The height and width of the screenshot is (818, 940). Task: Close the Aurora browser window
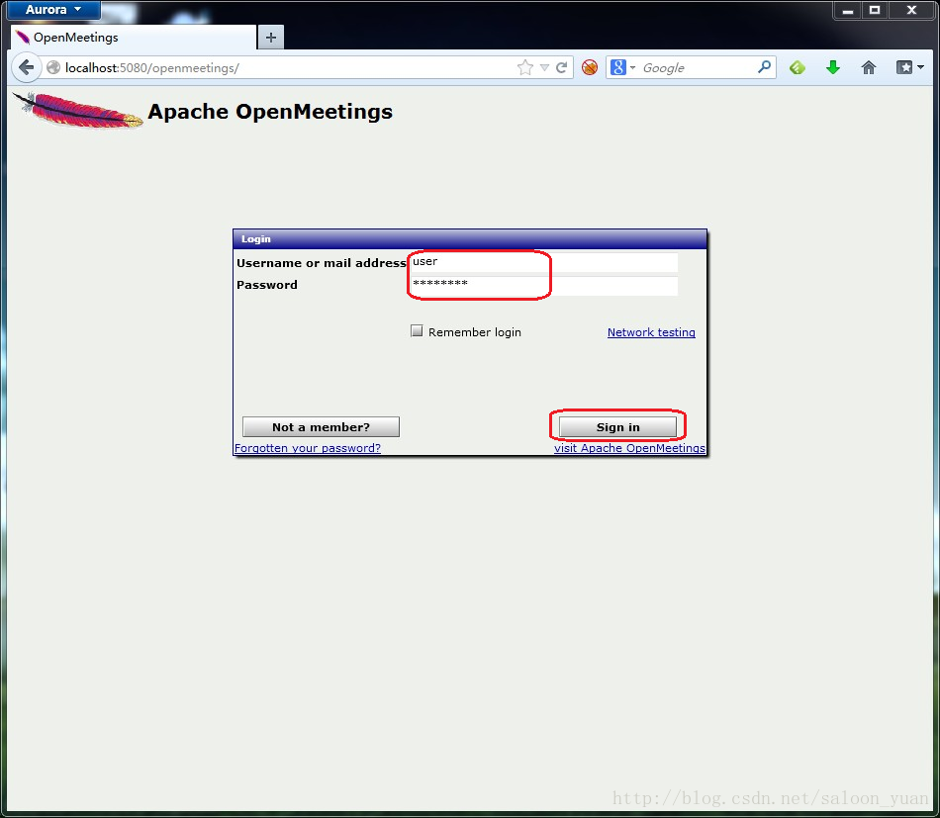[x=911, y=10]
